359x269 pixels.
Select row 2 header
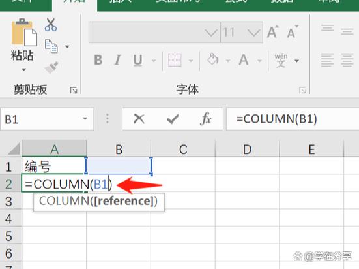click(x=10, y=183)
